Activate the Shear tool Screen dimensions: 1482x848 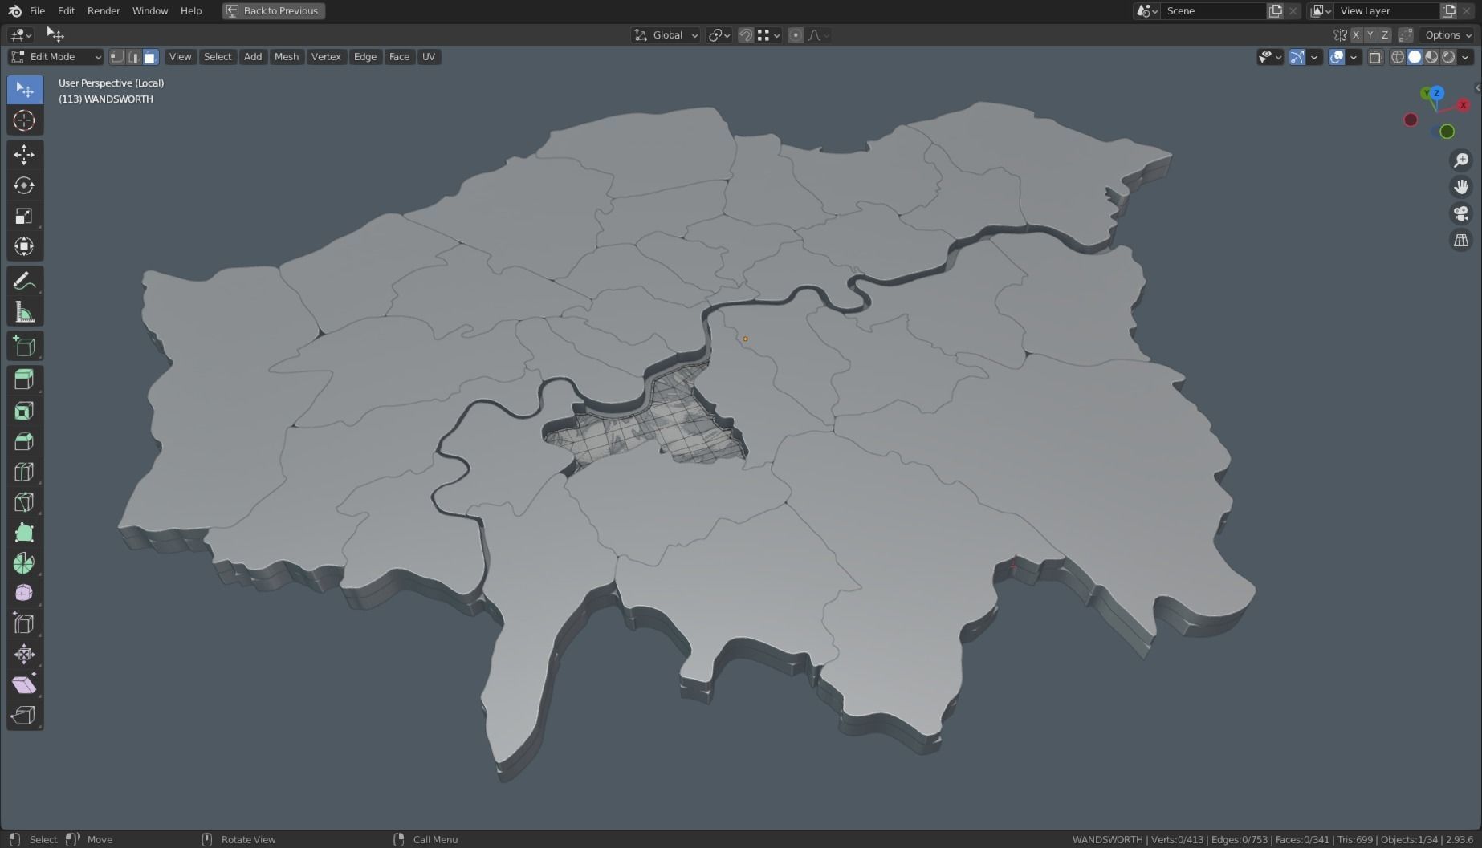24,684
